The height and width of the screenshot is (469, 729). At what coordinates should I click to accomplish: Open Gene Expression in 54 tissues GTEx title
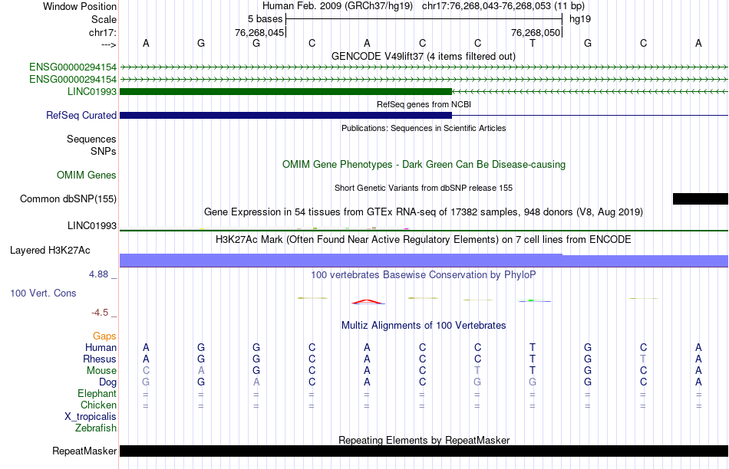[x=424, y=212]
